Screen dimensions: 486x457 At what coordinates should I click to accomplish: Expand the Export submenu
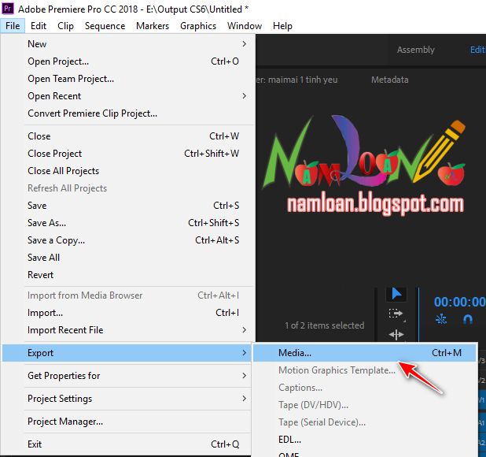(127, 353)
